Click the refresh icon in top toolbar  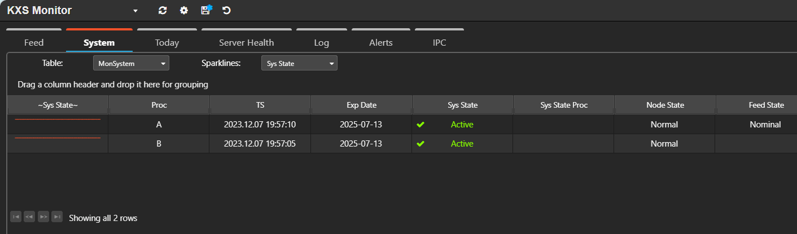tap(163, 10)
